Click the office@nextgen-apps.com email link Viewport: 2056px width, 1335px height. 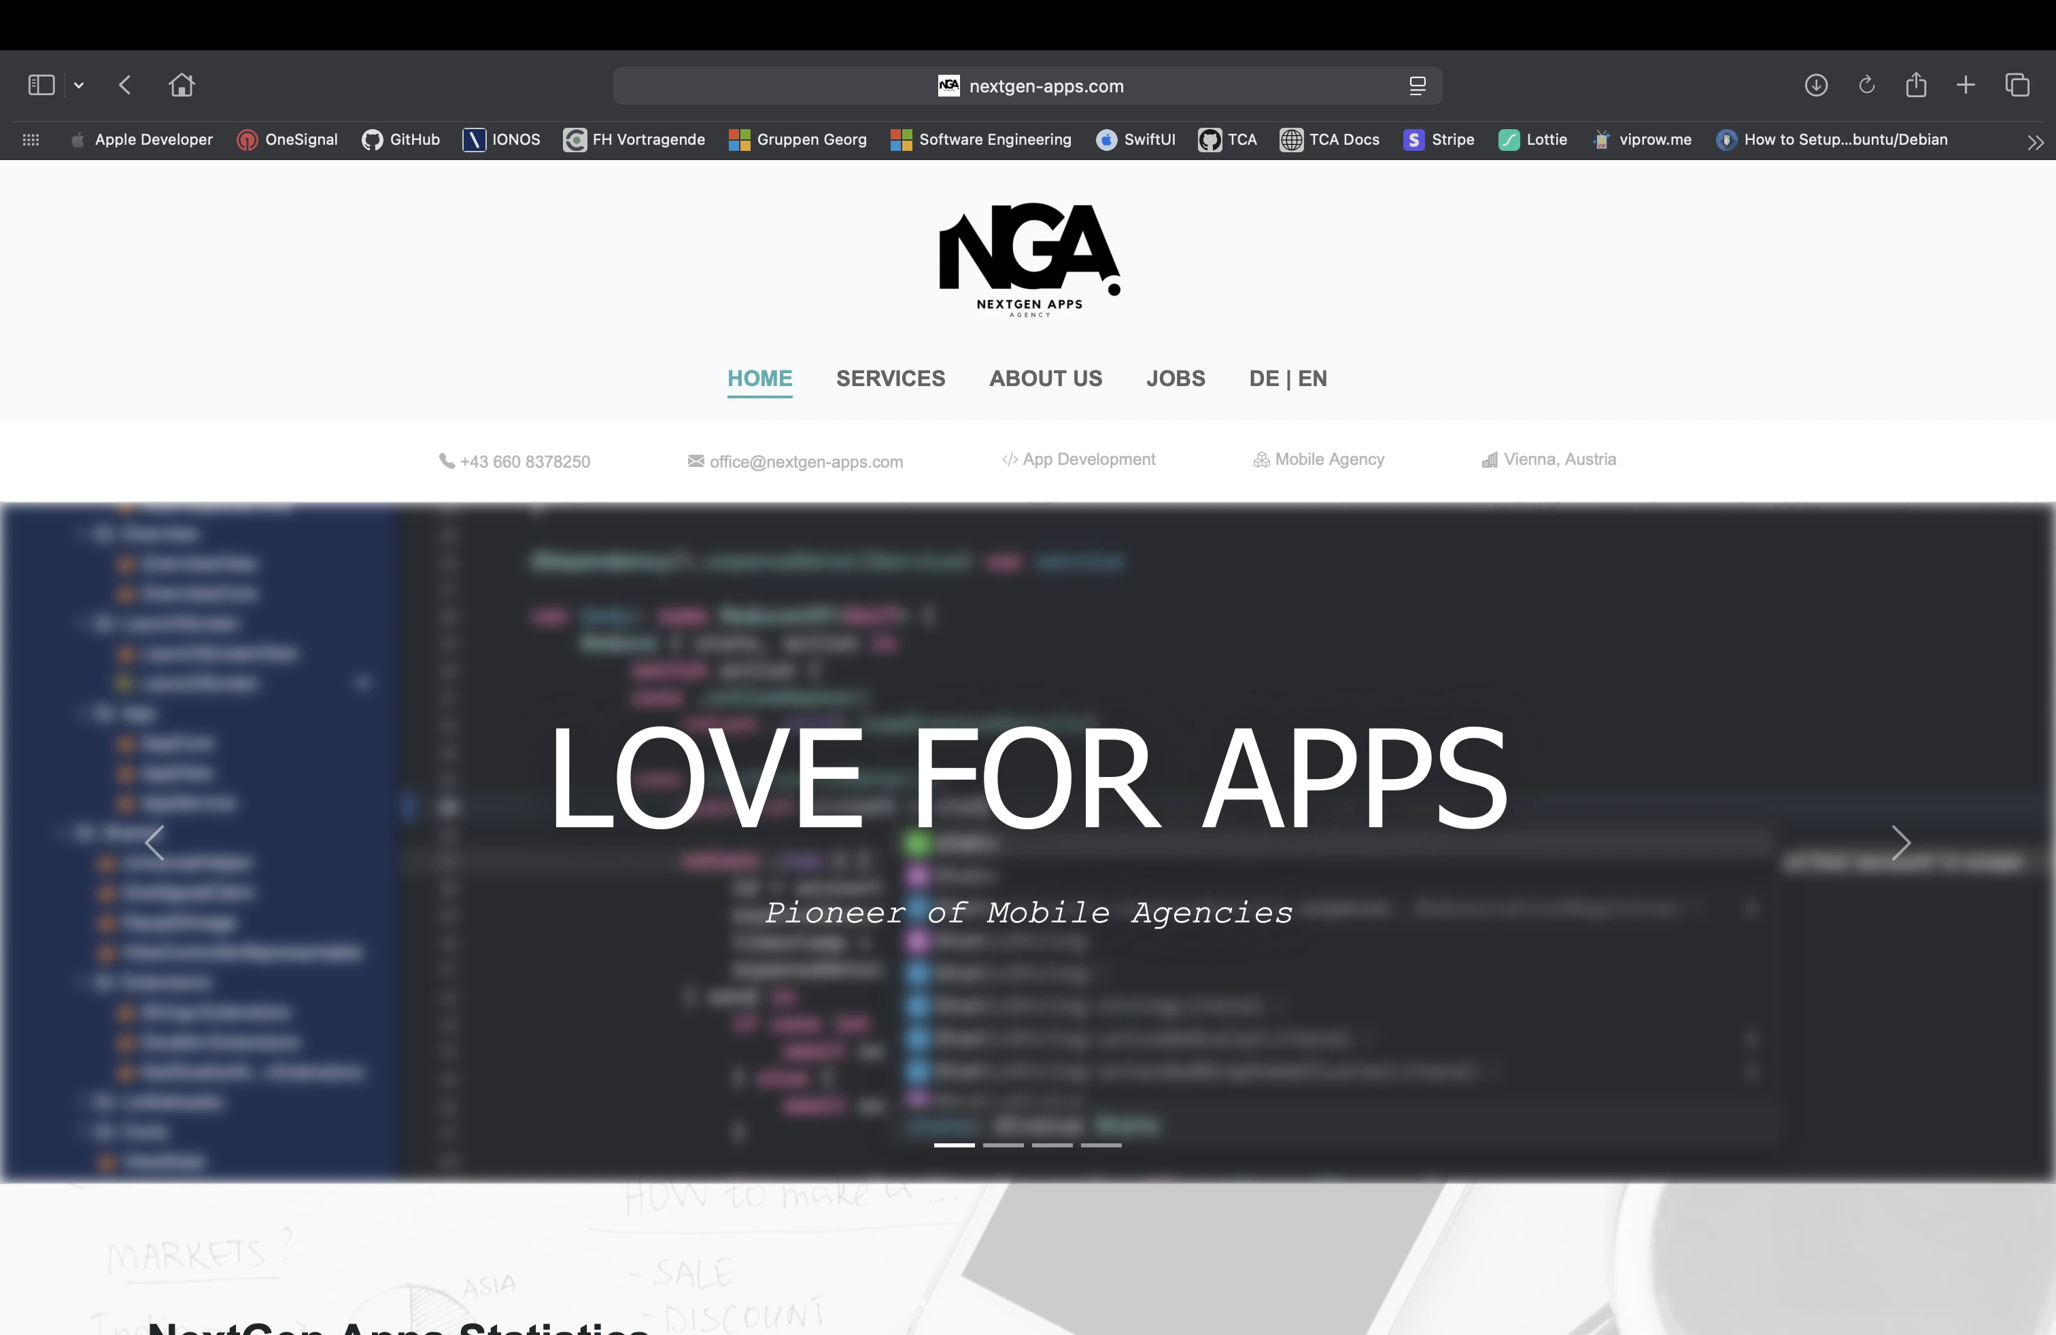pyautogui.click(x=795, y=461)
